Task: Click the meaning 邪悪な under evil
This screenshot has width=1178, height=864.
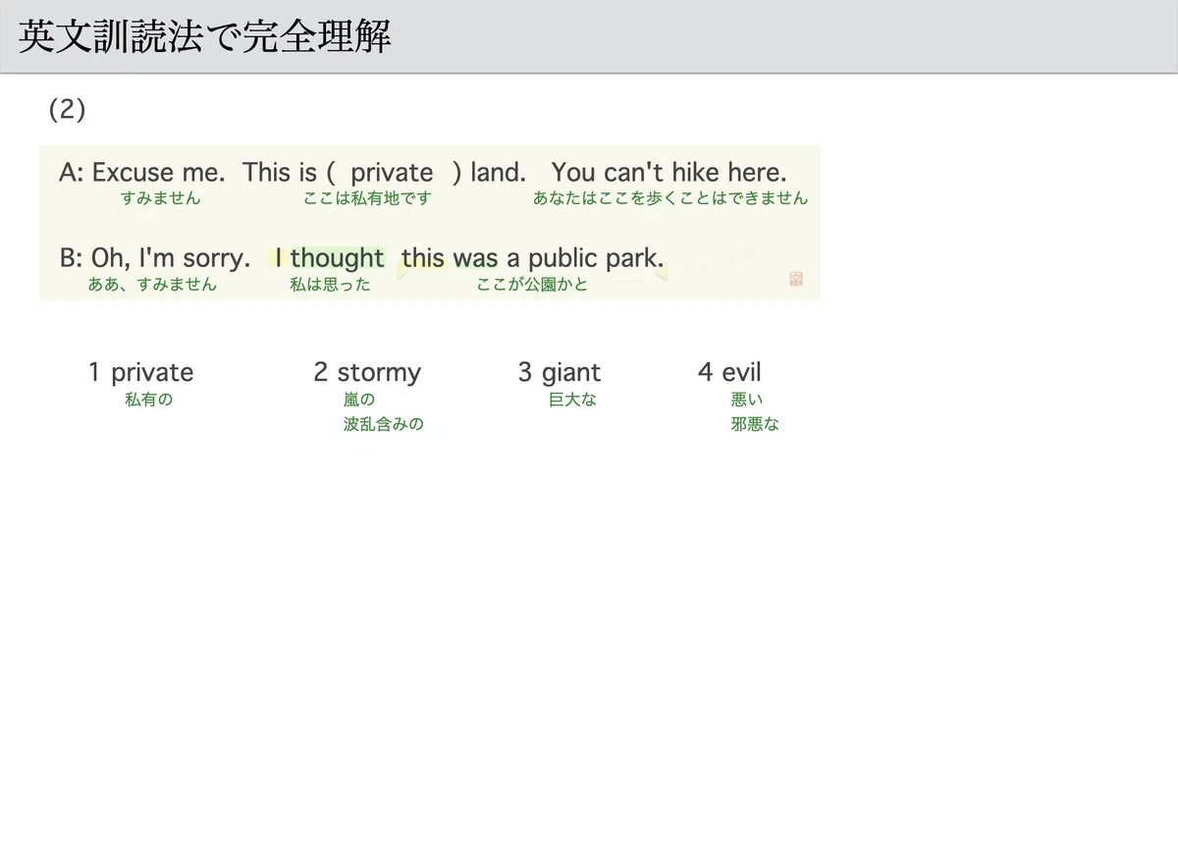Action: 755,424
